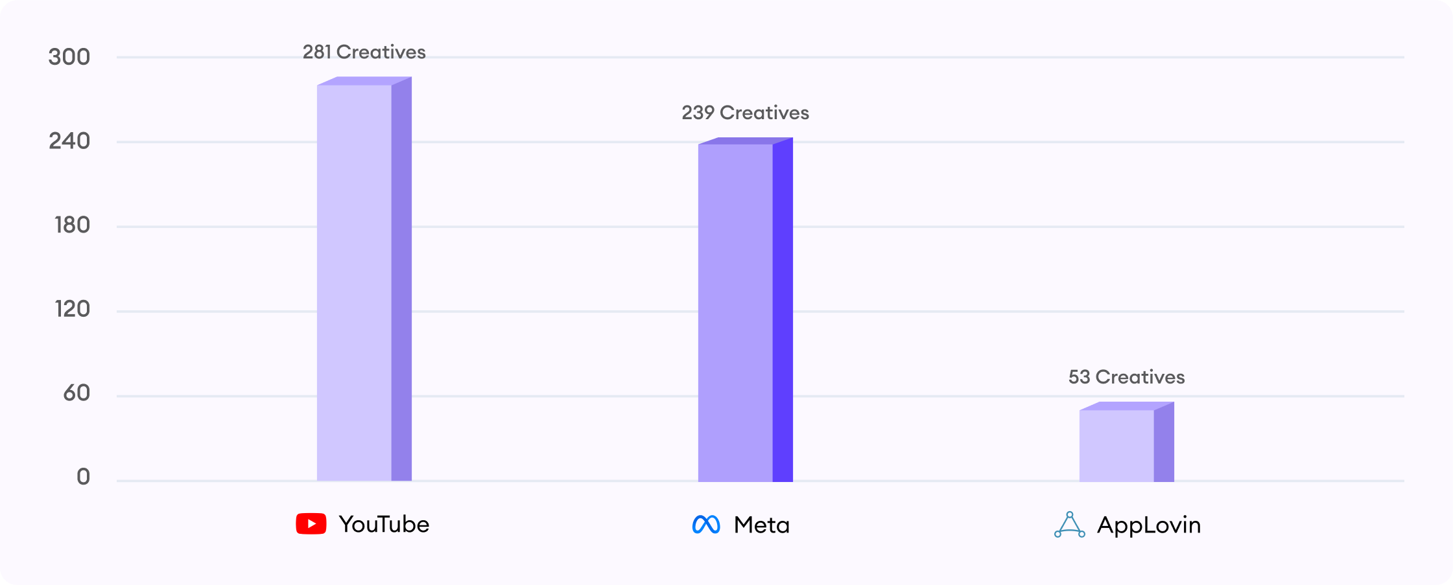
Task: Click the top face of YouTube bar
Action: pyautogui.click(x=364, y=81)
